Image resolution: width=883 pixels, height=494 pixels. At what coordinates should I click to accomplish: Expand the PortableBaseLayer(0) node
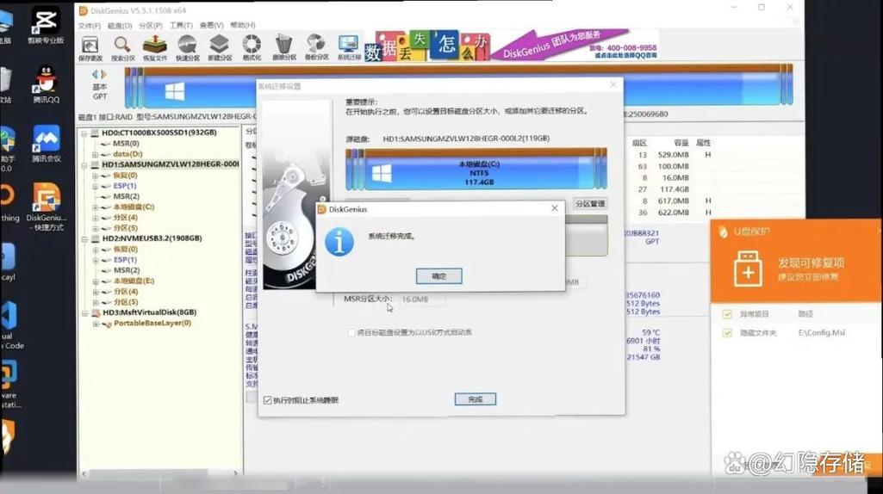95,324
